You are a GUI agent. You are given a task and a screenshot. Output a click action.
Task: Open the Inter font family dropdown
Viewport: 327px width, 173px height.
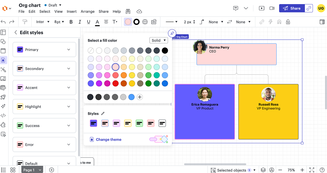pyautogui.click(x=43, y=22)
